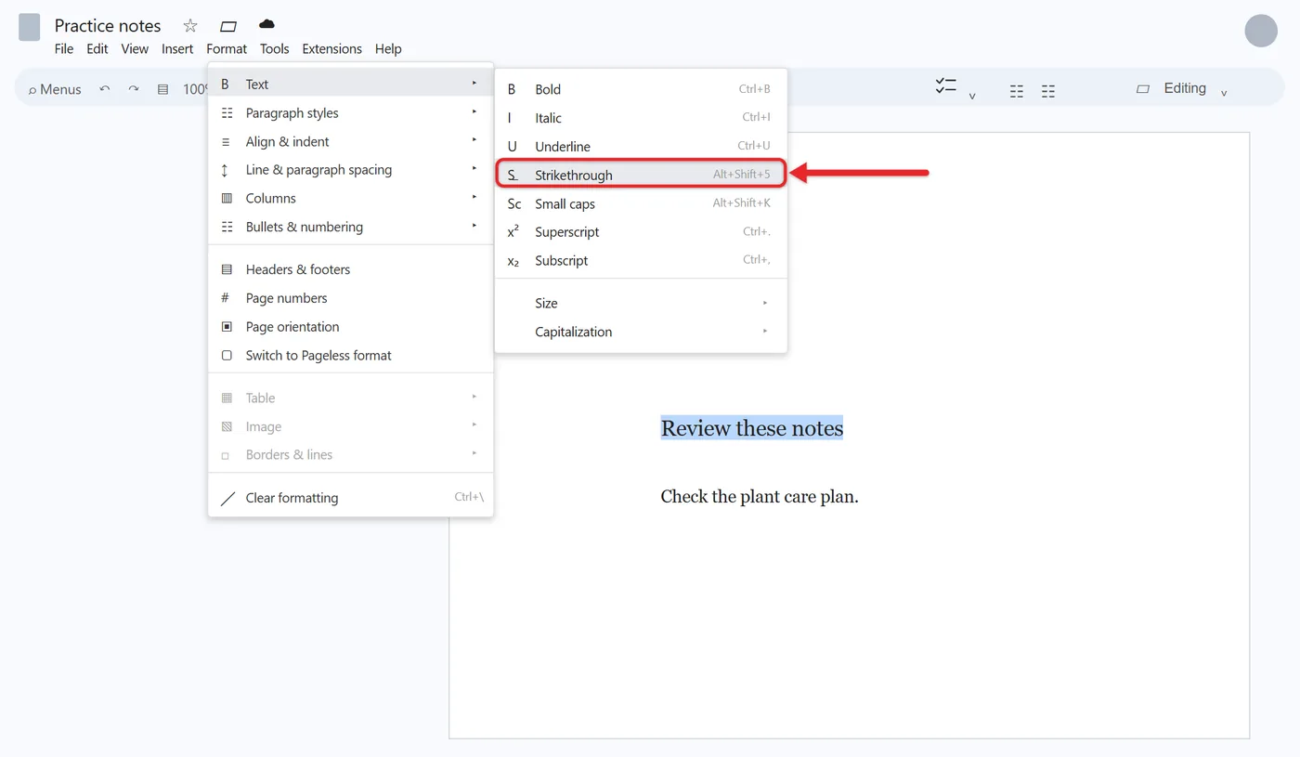Expand the Capitalization submenu

click(x=641, y=332)
